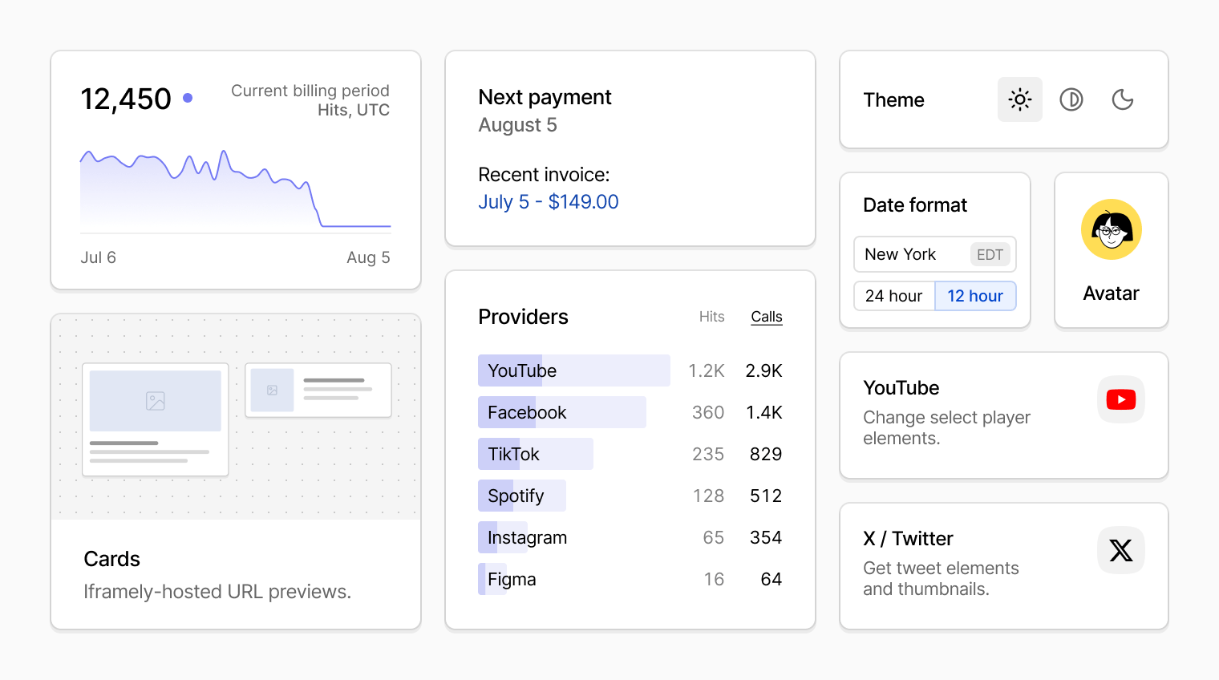Click Facebook calls value 1.4K

pos(764,412)
